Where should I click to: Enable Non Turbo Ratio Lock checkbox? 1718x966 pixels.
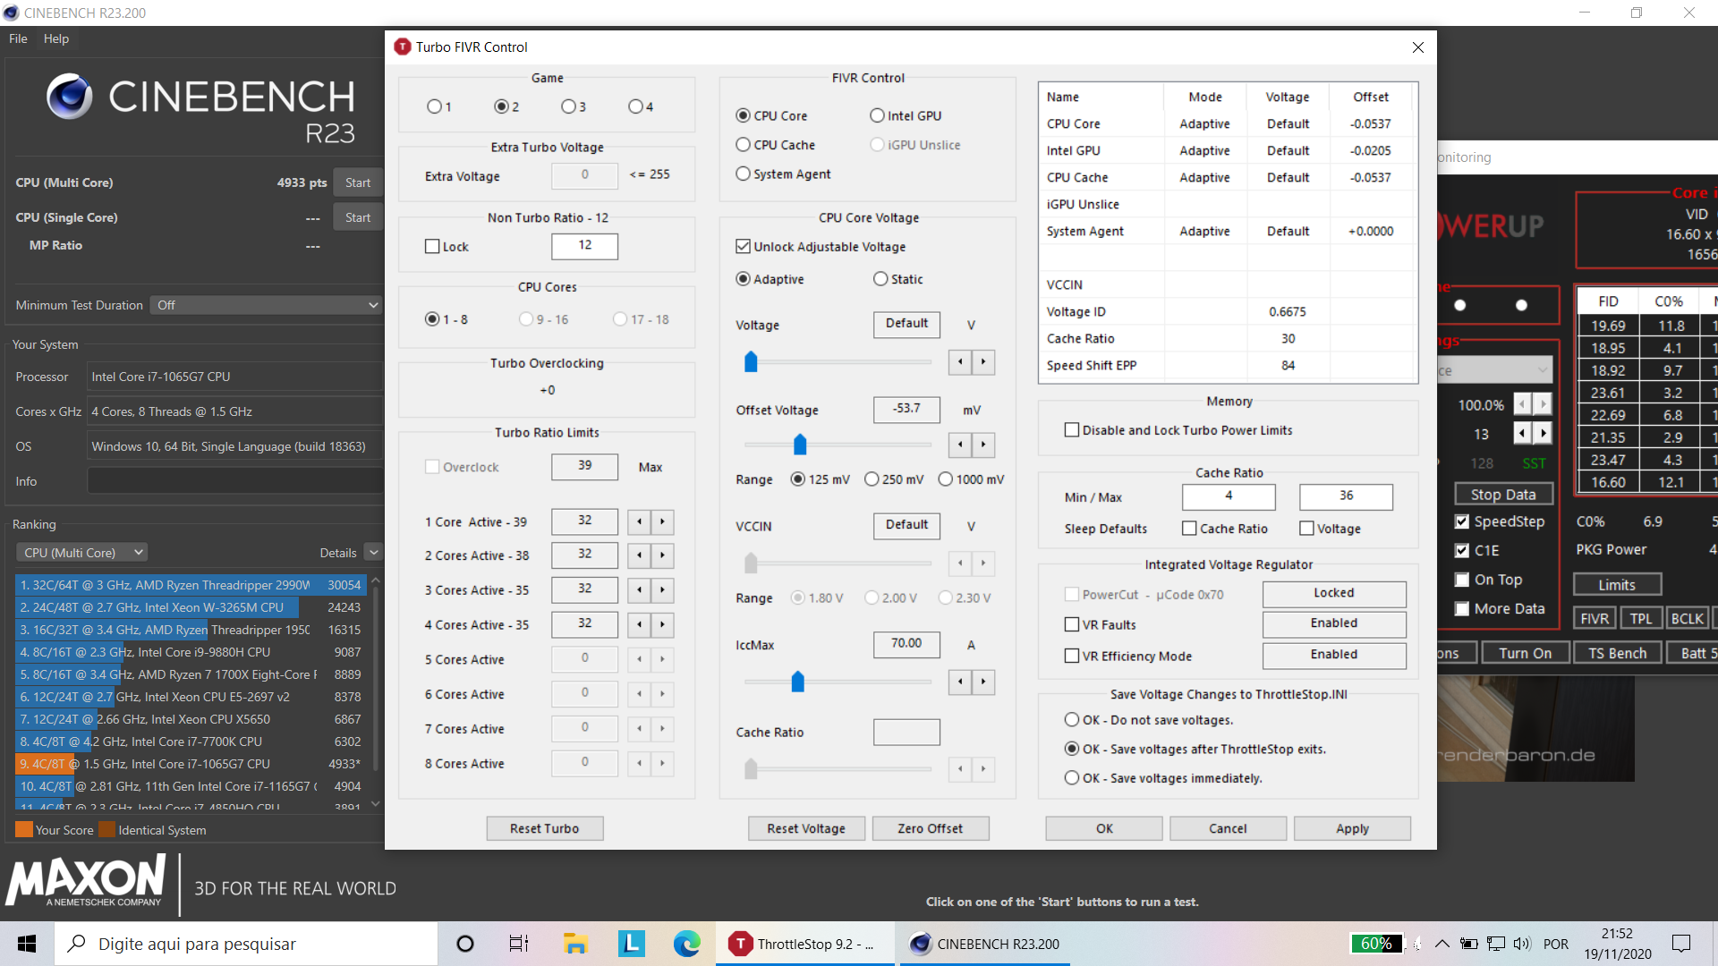pos(447,246)
